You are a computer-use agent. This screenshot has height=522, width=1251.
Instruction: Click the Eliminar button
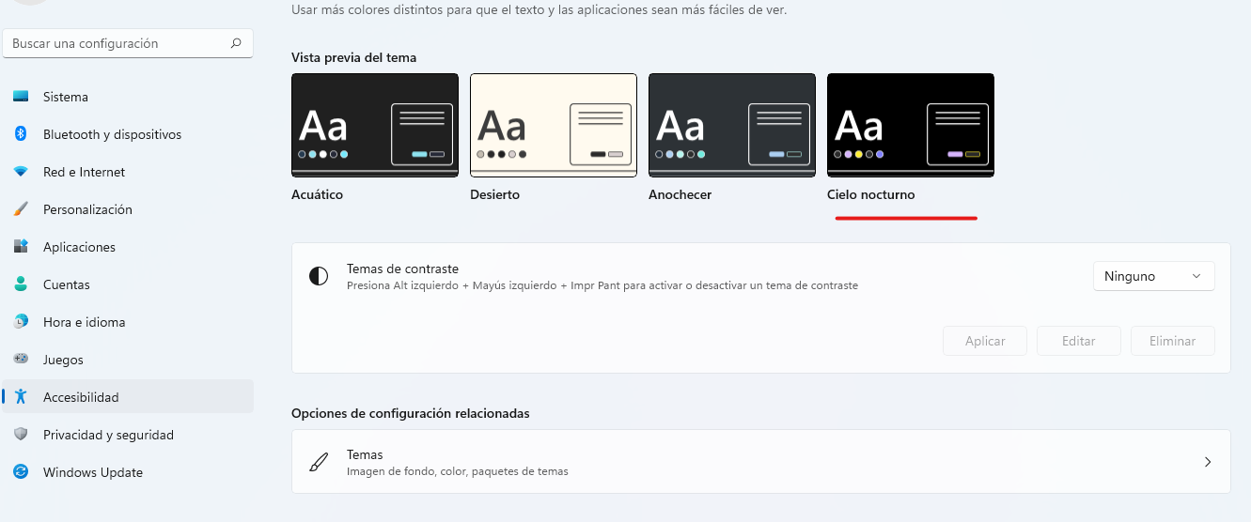tap(1173, 341)
